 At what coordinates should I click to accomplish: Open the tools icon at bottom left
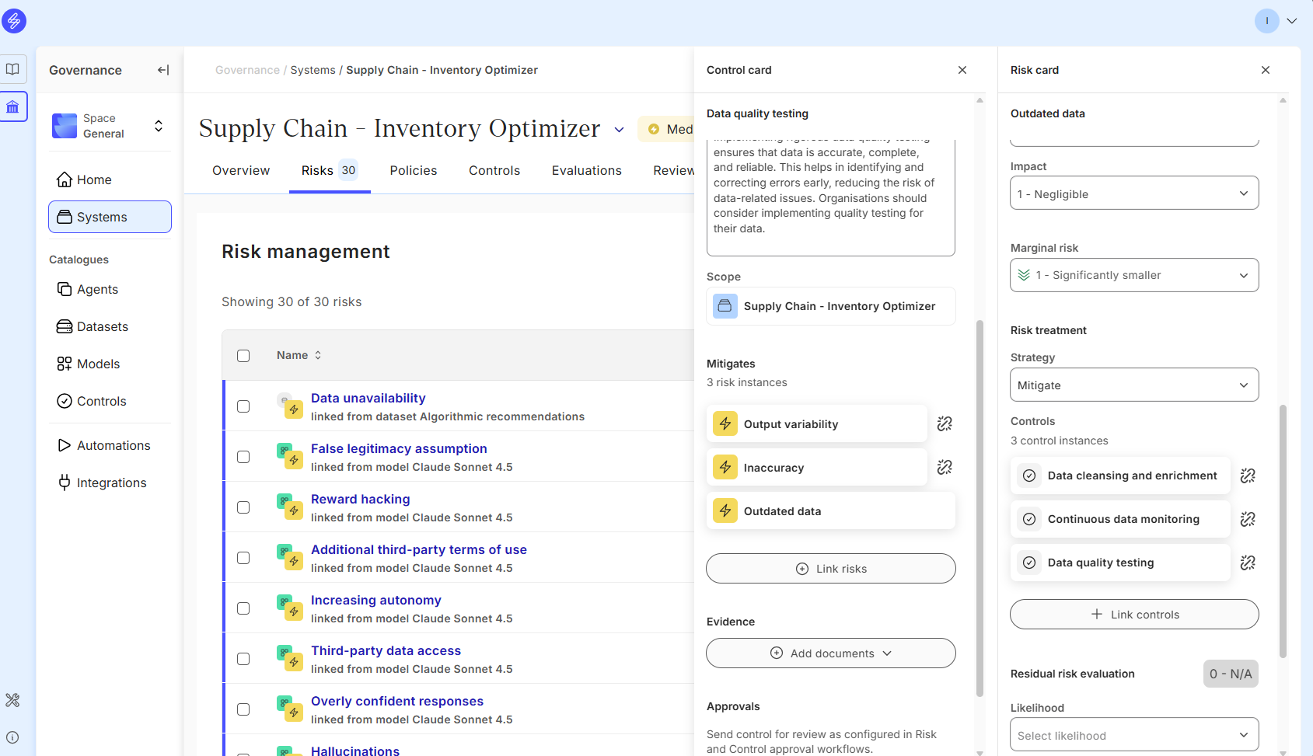[x=12, y=700]
